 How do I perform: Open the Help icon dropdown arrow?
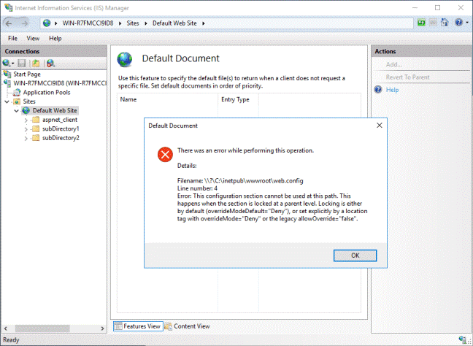click(467, 23)
